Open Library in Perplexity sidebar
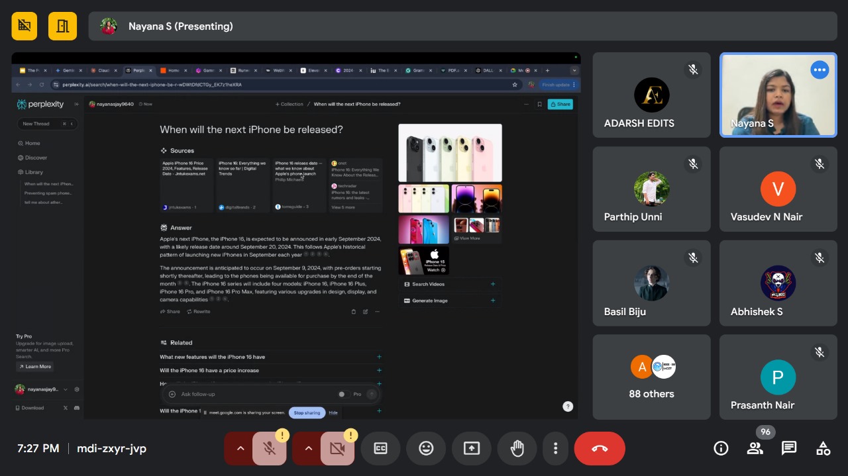The width and height of the screenshot is (848, 476). point(30,172)
